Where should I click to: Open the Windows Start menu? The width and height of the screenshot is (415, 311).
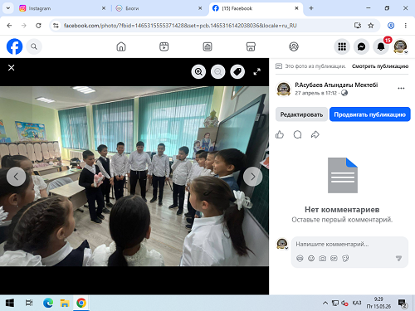10,303
